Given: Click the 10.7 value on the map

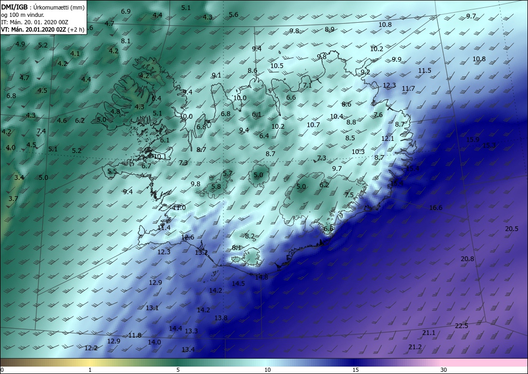Looking at the screenshot, I should coord(313,124).
